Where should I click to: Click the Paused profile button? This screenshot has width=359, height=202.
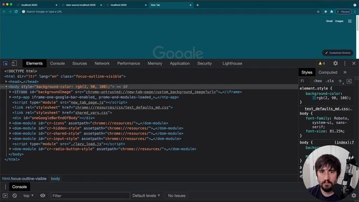click(343, 11)
